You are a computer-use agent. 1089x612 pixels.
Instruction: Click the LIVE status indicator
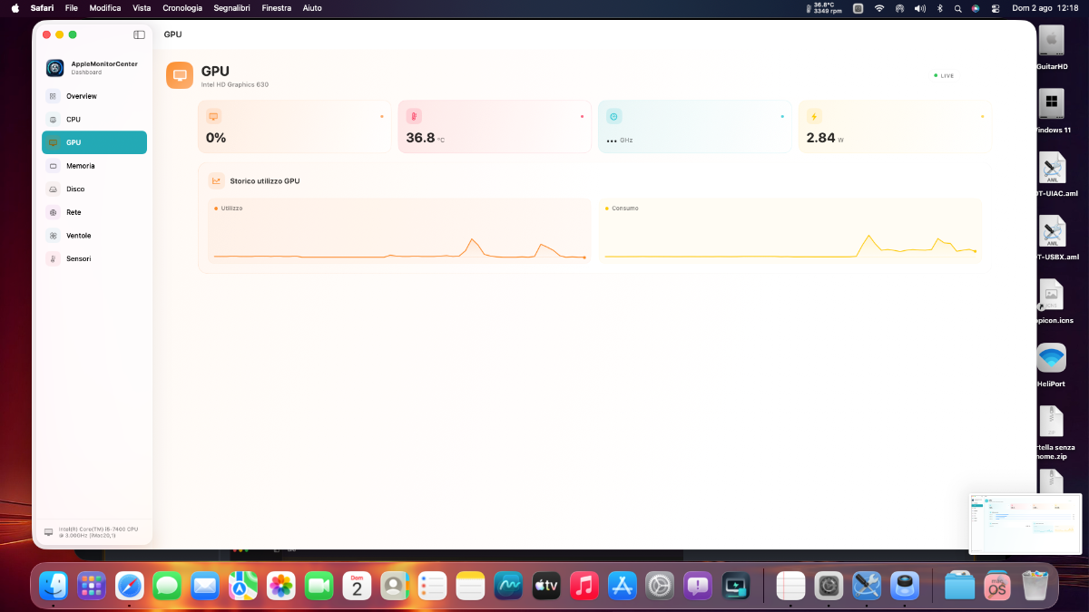coord(944,76)
